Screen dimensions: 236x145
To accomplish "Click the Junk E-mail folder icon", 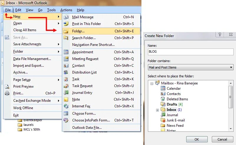I will click(163, 120).
